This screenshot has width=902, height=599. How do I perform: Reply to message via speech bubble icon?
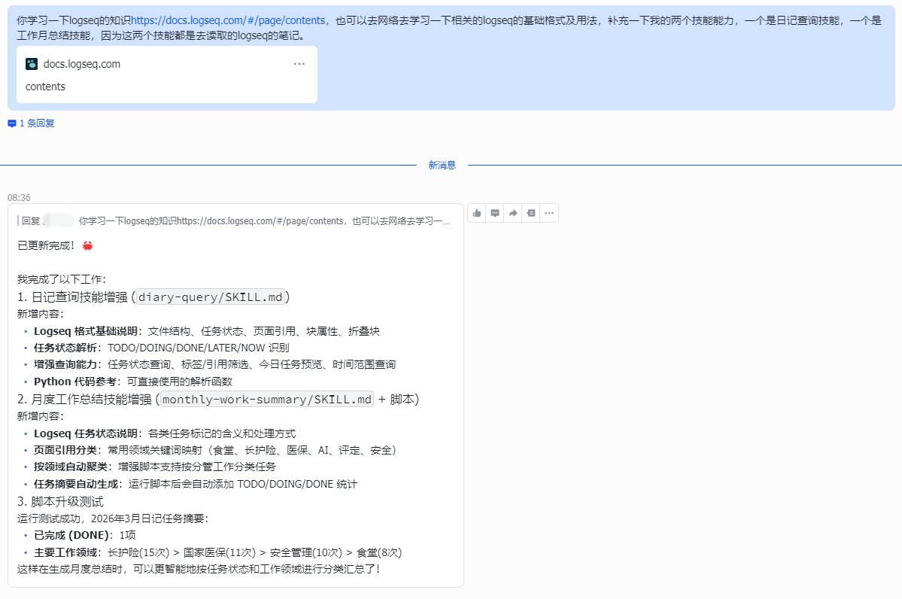click(495, 214)
